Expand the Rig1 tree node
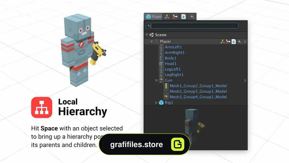 [156, 103]
